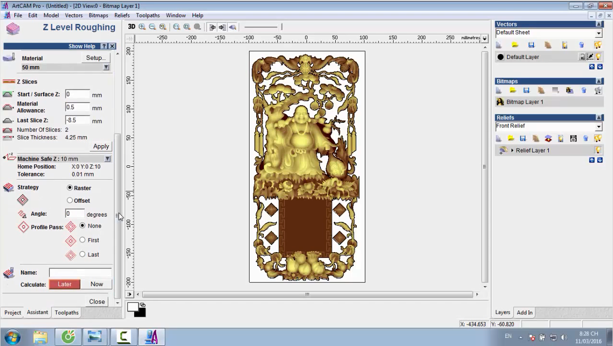Choose First for Profile Pass

82,240
